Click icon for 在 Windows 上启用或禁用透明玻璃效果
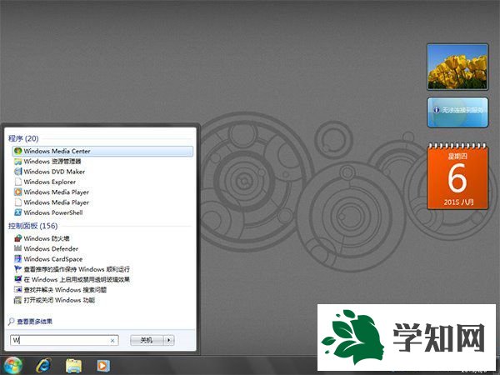Screen dimensions: 500x375 (x=18, y=279)
